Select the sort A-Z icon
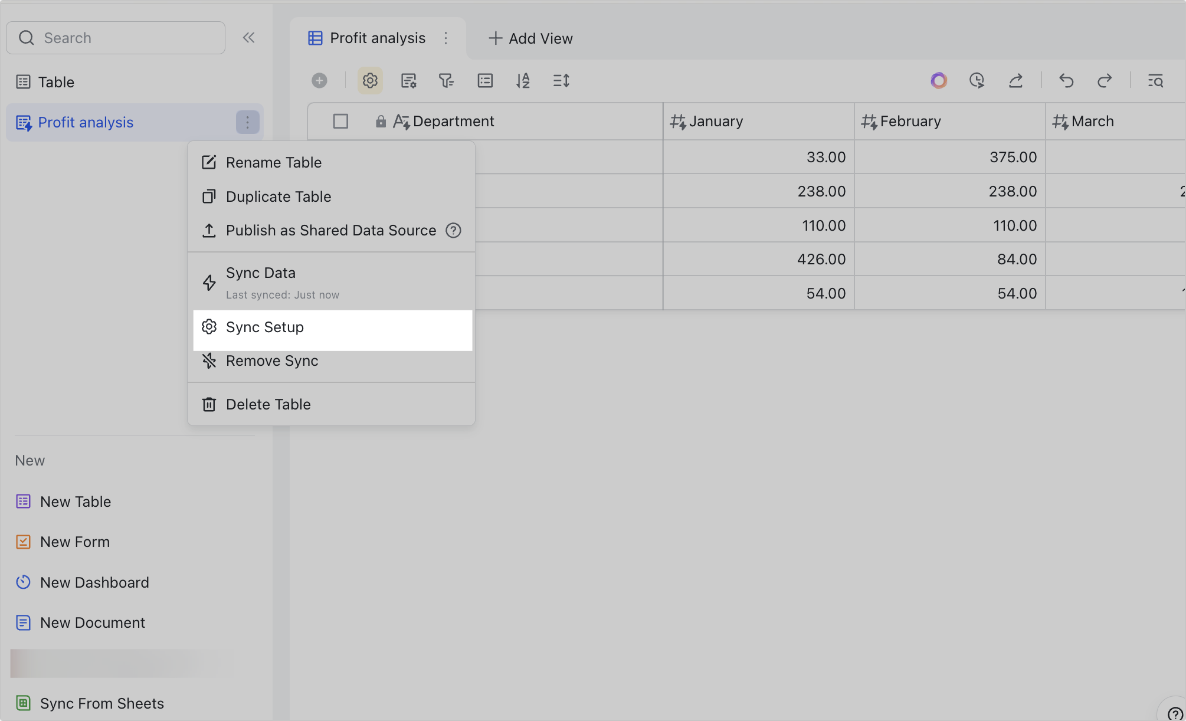 [523, 80]
